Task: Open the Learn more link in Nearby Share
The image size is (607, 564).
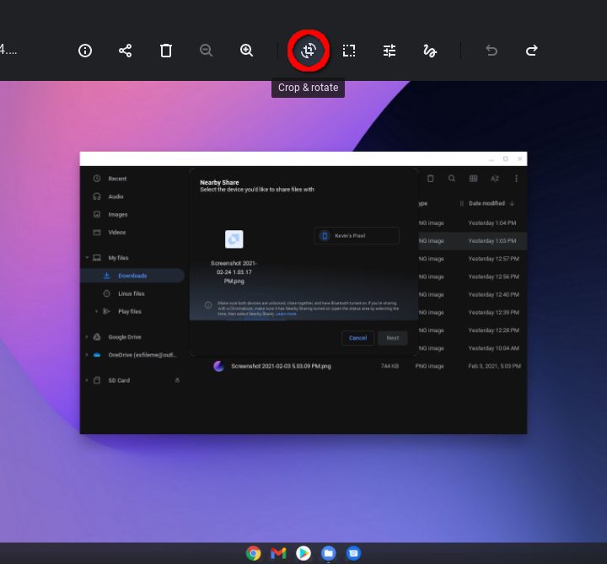Action: (x=286, y=314)
